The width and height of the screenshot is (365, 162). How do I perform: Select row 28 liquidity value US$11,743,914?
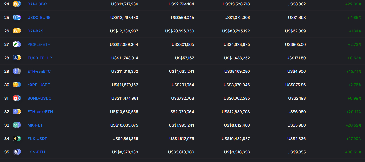[125, 58]
